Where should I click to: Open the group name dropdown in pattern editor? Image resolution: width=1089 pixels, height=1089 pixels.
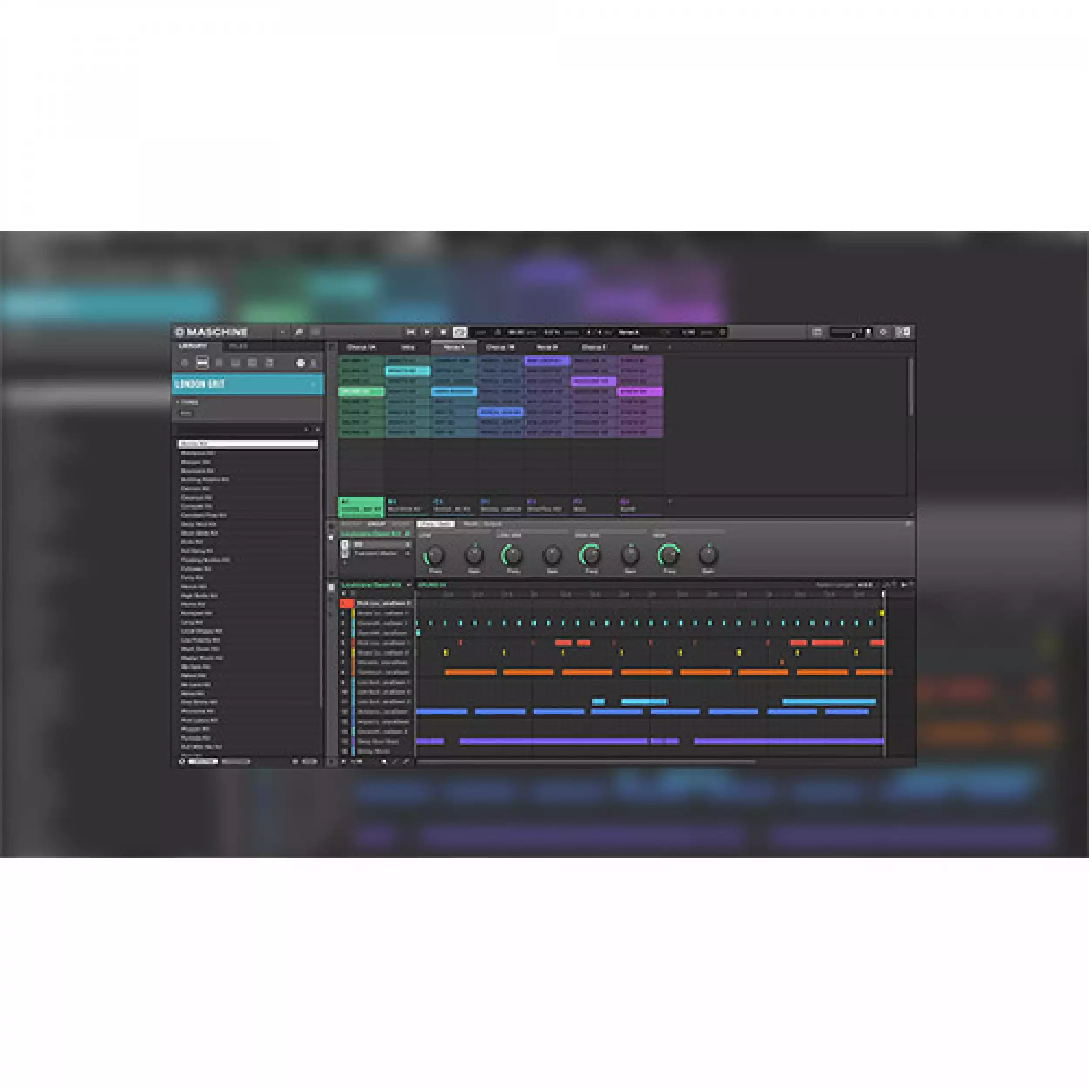(x=375, y=585)
